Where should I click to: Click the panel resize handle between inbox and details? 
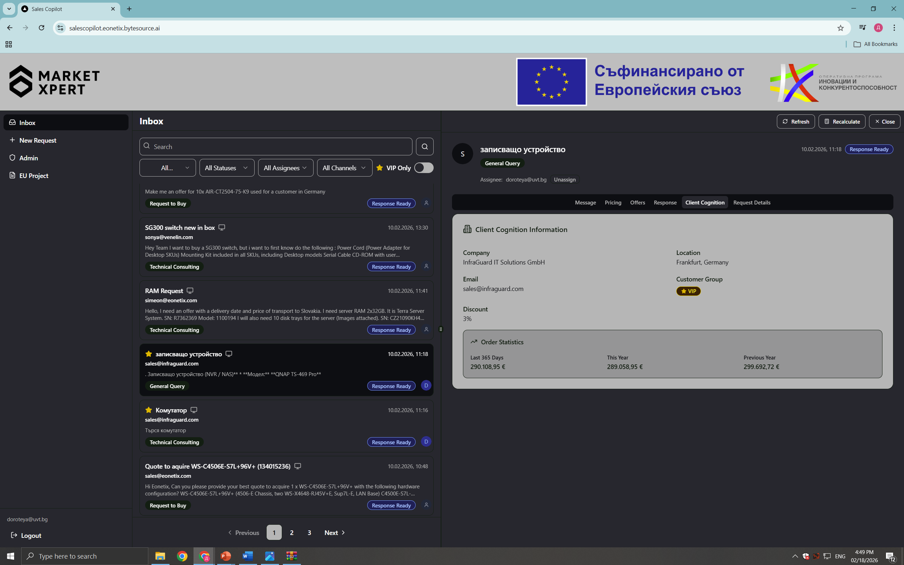(441, 329)
